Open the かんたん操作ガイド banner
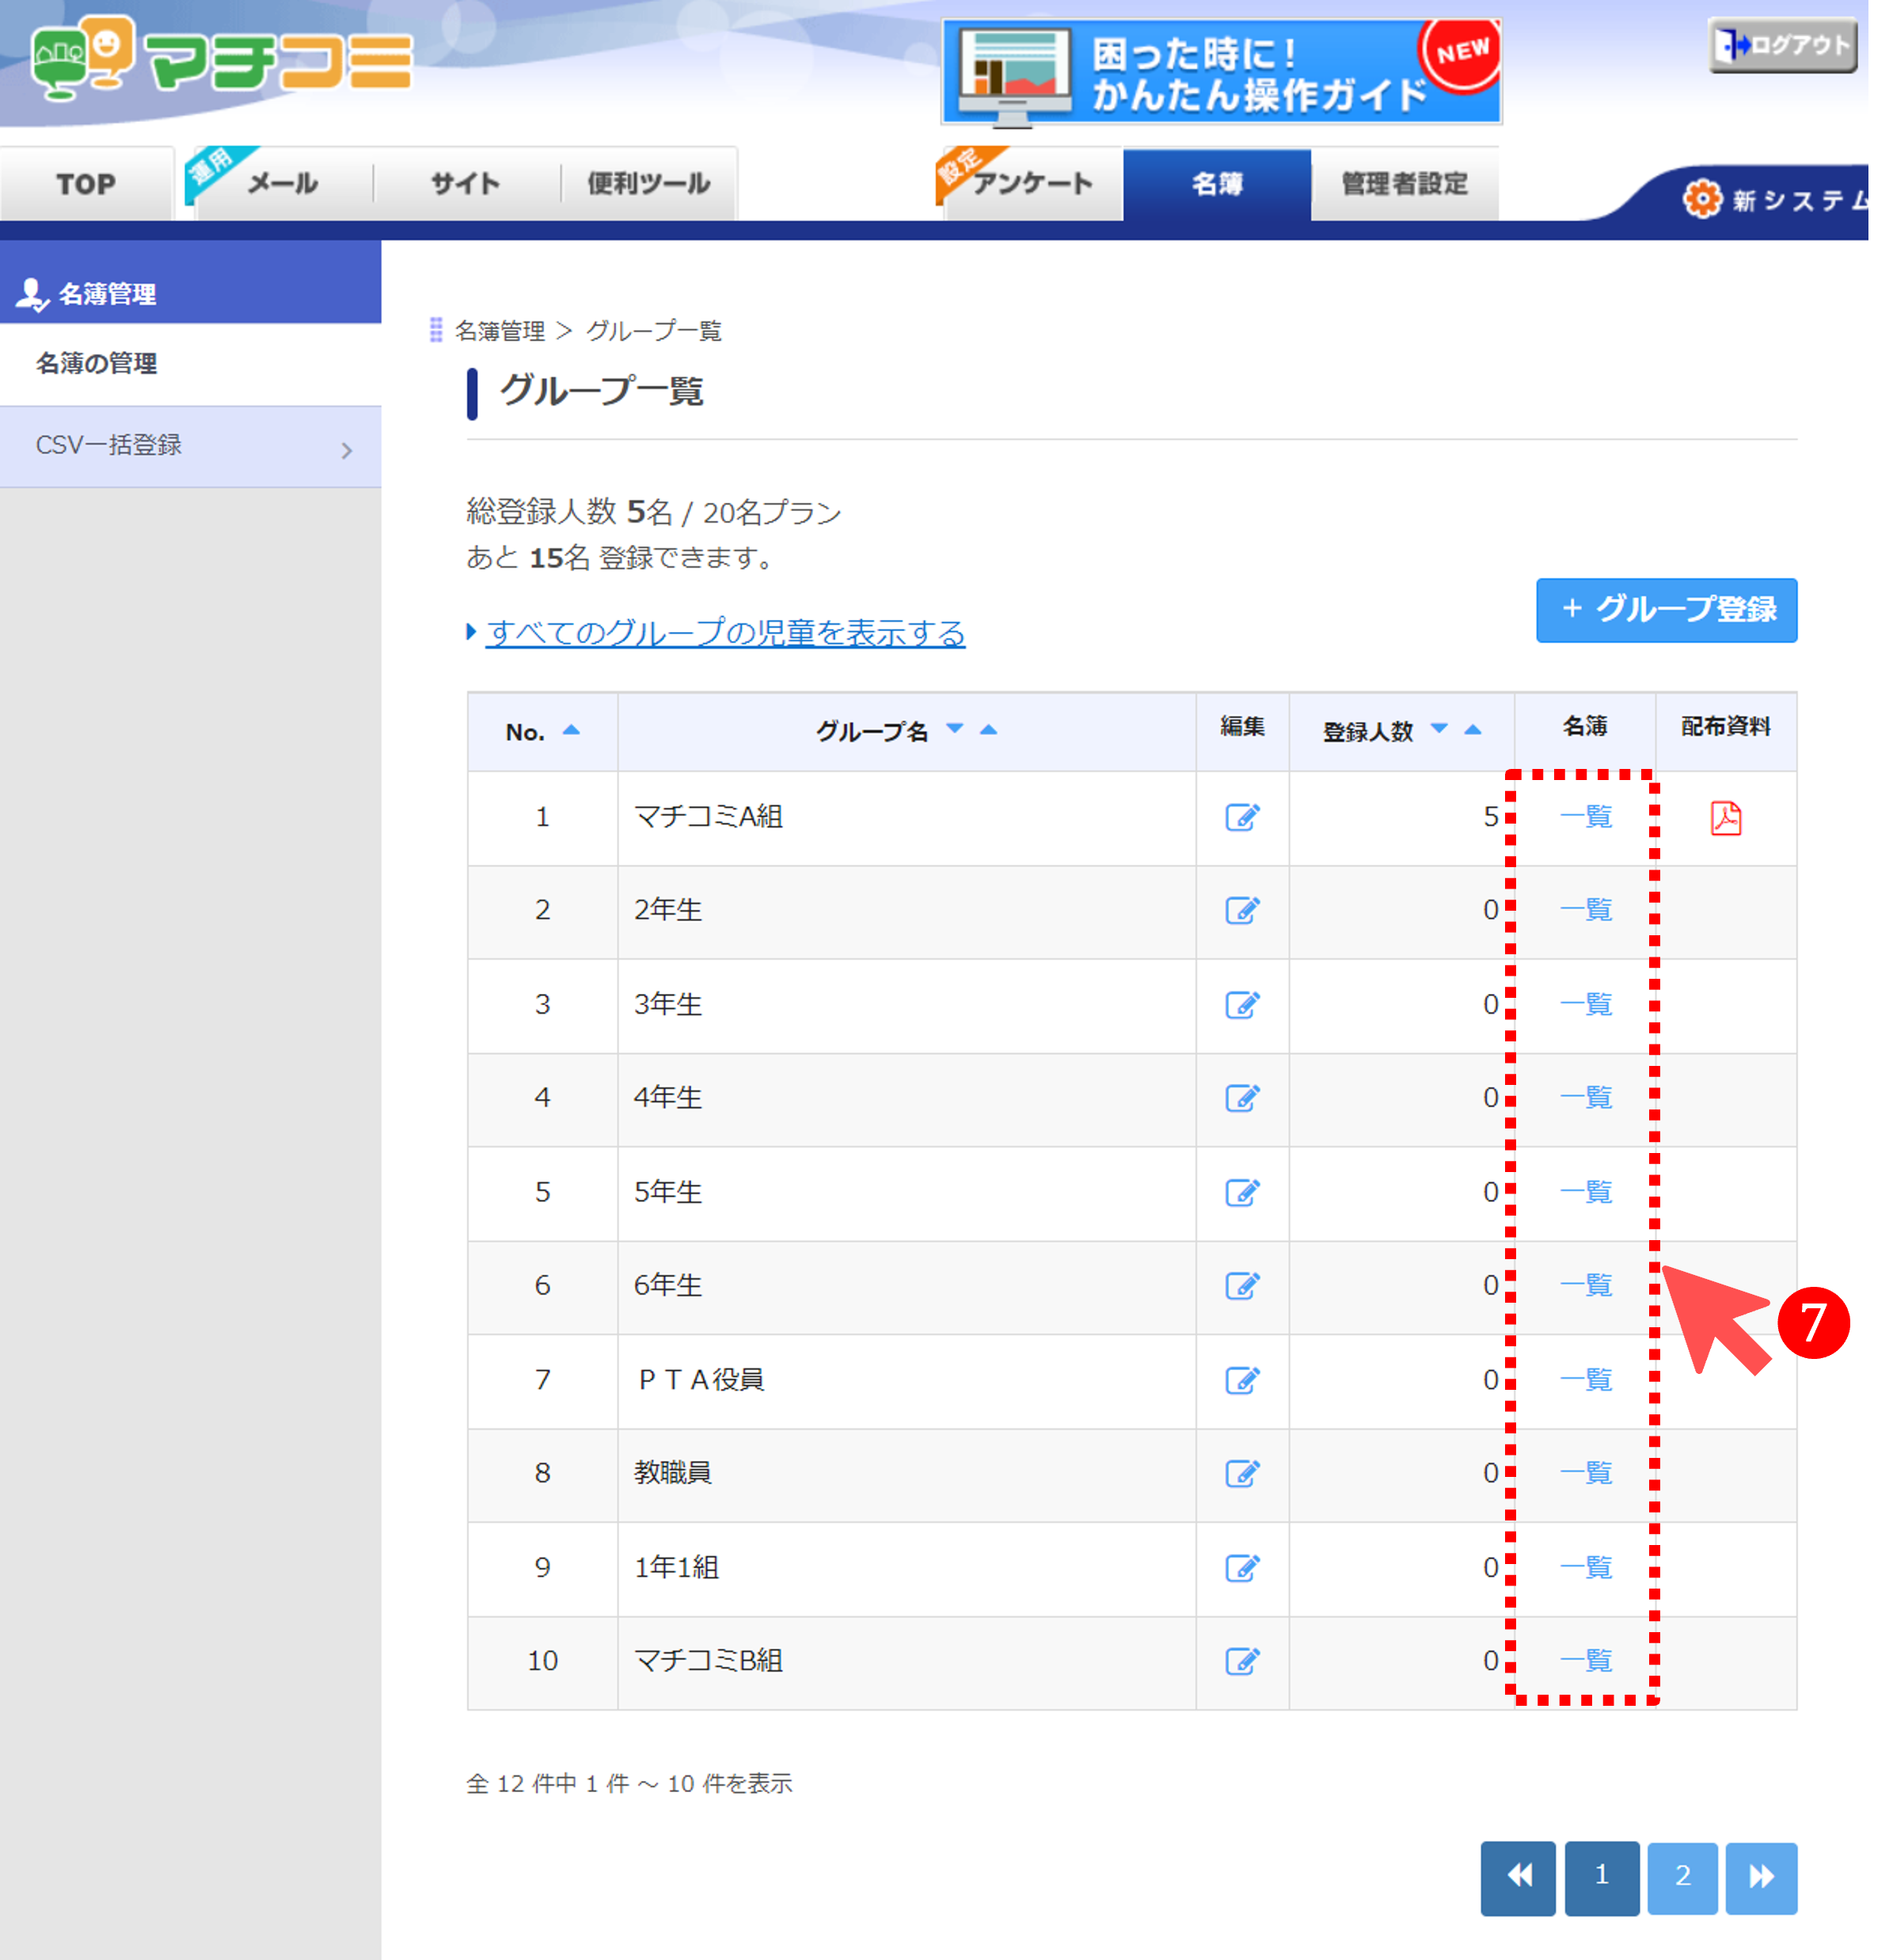This screenshot has width=1893, height=1960. [1221, 72]
